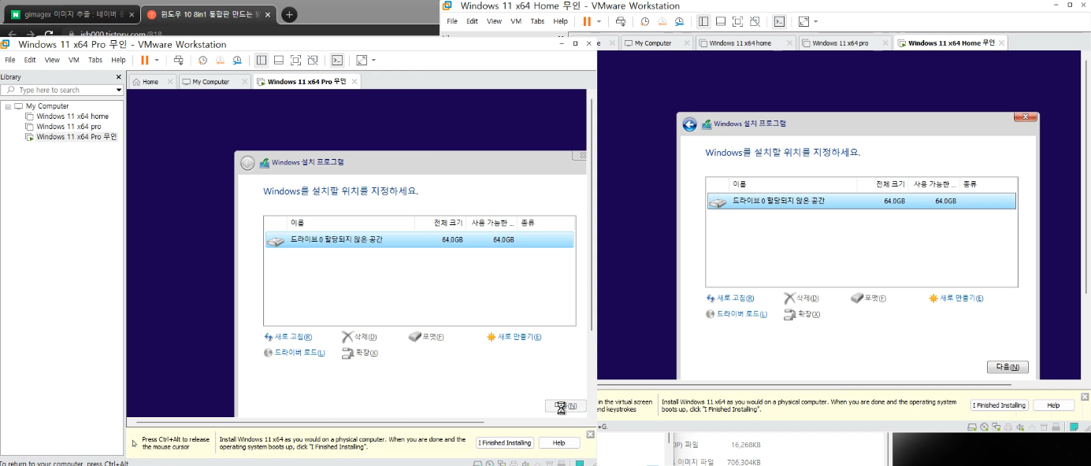
Task: Open the Library search dropdown arrow
Action: tap(119, 90)
